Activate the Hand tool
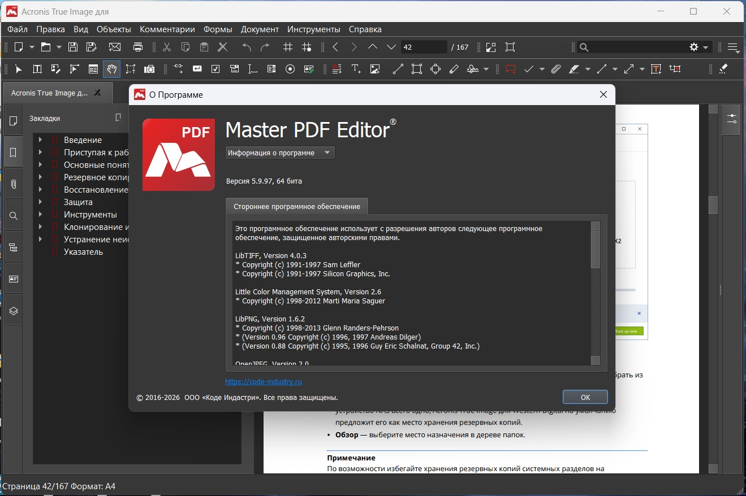The height and width of the screenshot is (496, 746). tap(112, 69)
